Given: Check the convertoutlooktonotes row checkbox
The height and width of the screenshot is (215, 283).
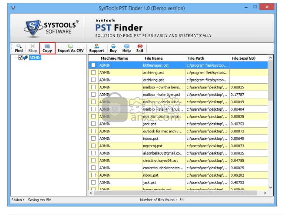Looking at the screenshot, I should coord(93,168).
